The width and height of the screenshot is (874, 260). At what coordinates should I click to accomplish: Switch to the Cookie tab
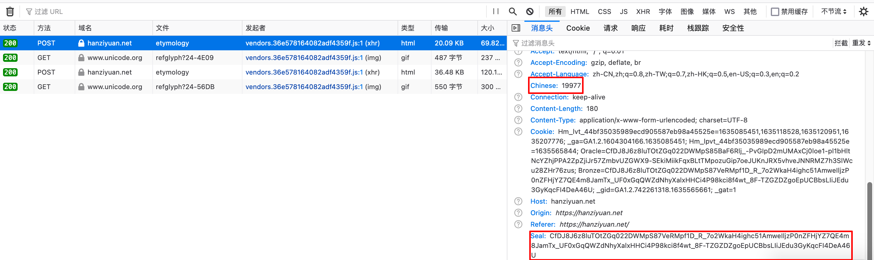[x=578, y=28]
